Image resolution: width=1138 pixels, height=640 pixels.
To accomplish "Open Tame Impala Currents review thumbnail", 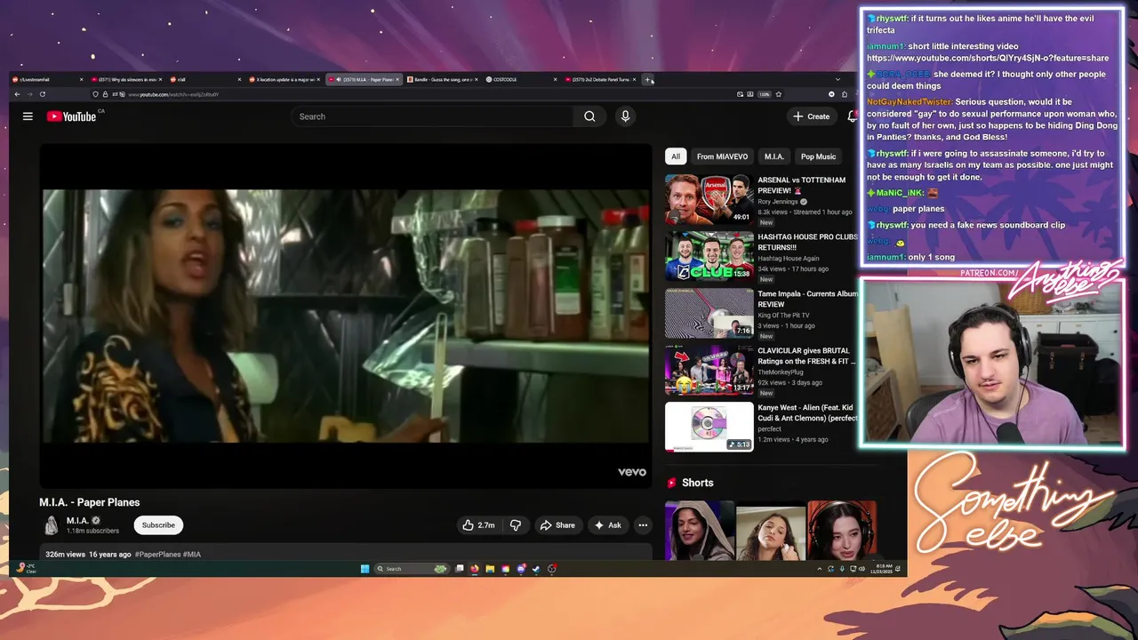I will pyautogui.click(x=709, y=313).
